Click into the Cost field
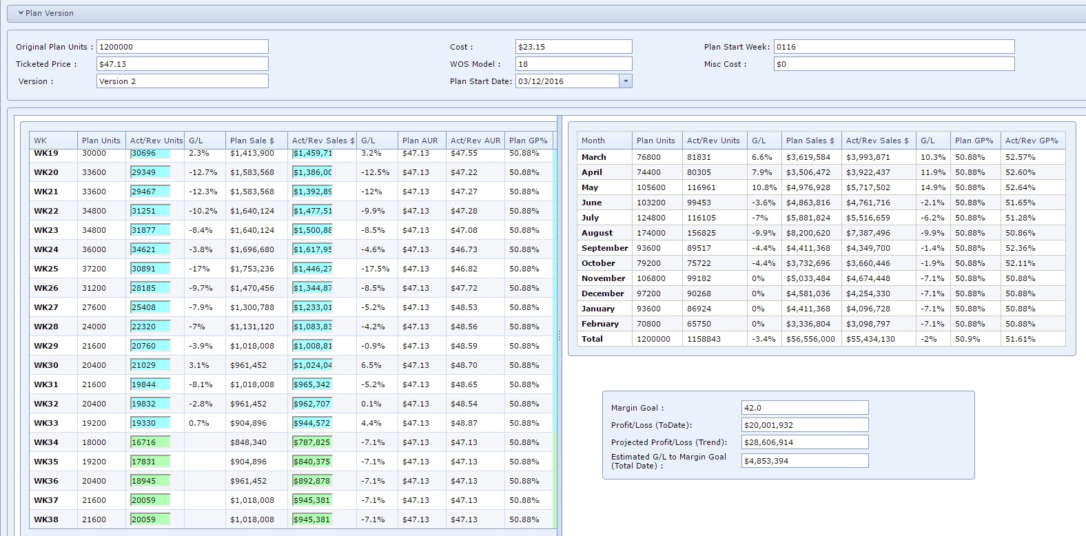 pos(573,47)
